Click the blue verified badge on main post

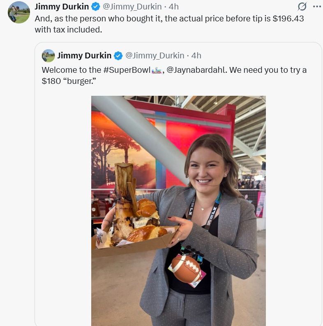coord(96,7)
